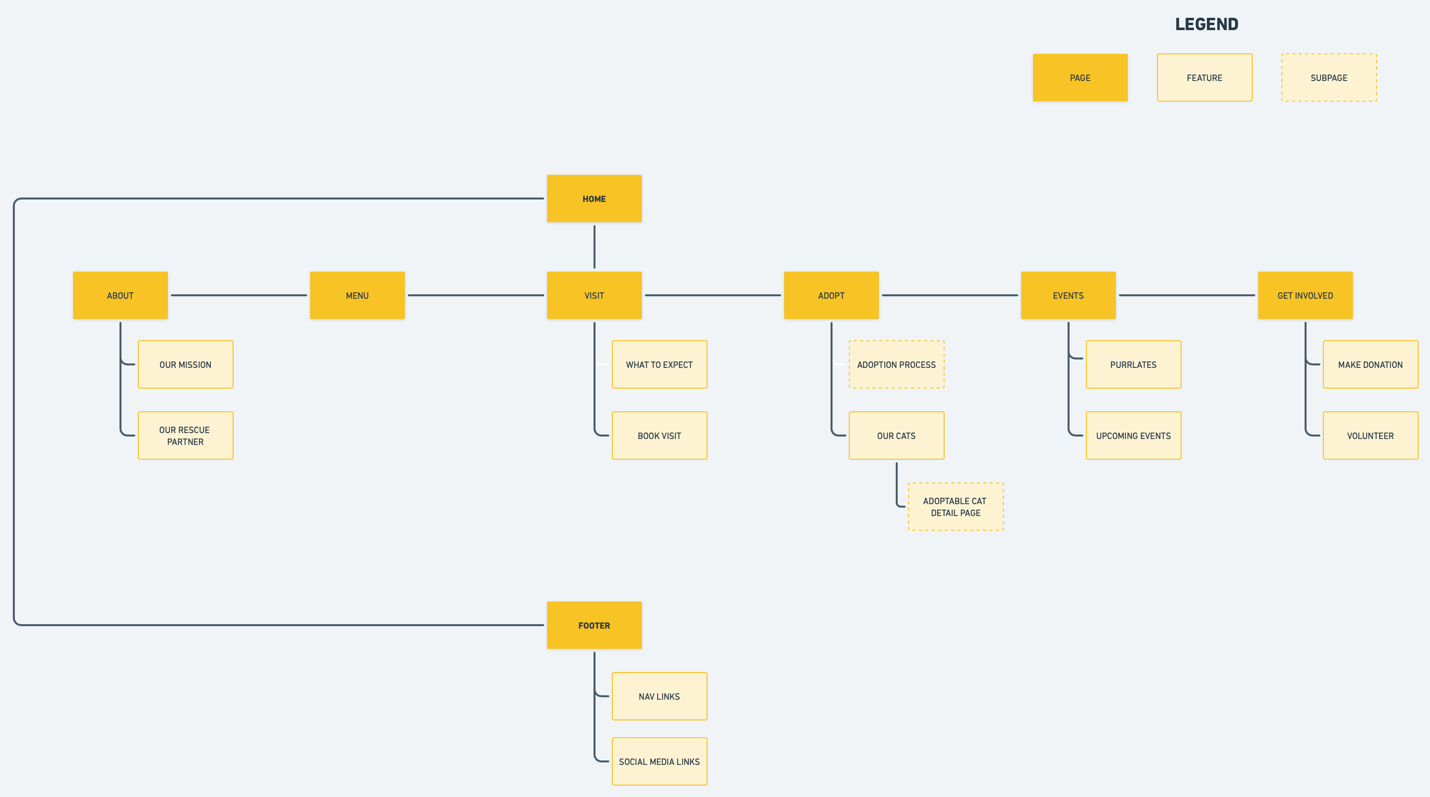Select the OUR CATS feature box
Screen dimensions: 1430x797
tap(897, 436)
